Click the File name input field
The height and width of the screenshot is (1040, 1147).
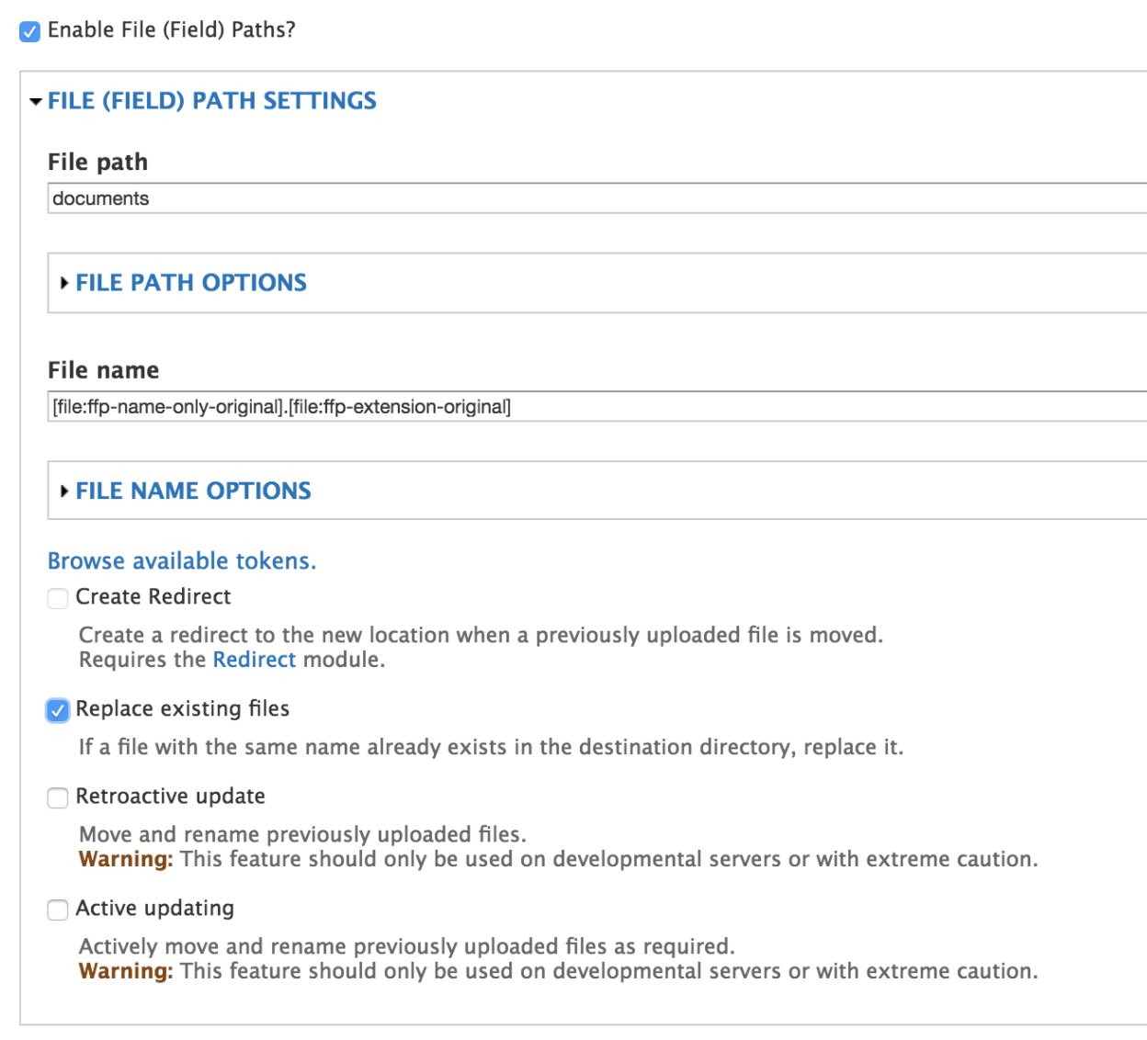tap(597, 407)
